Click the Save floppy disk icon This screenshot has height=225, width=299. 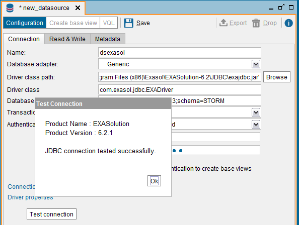[128, 23]
